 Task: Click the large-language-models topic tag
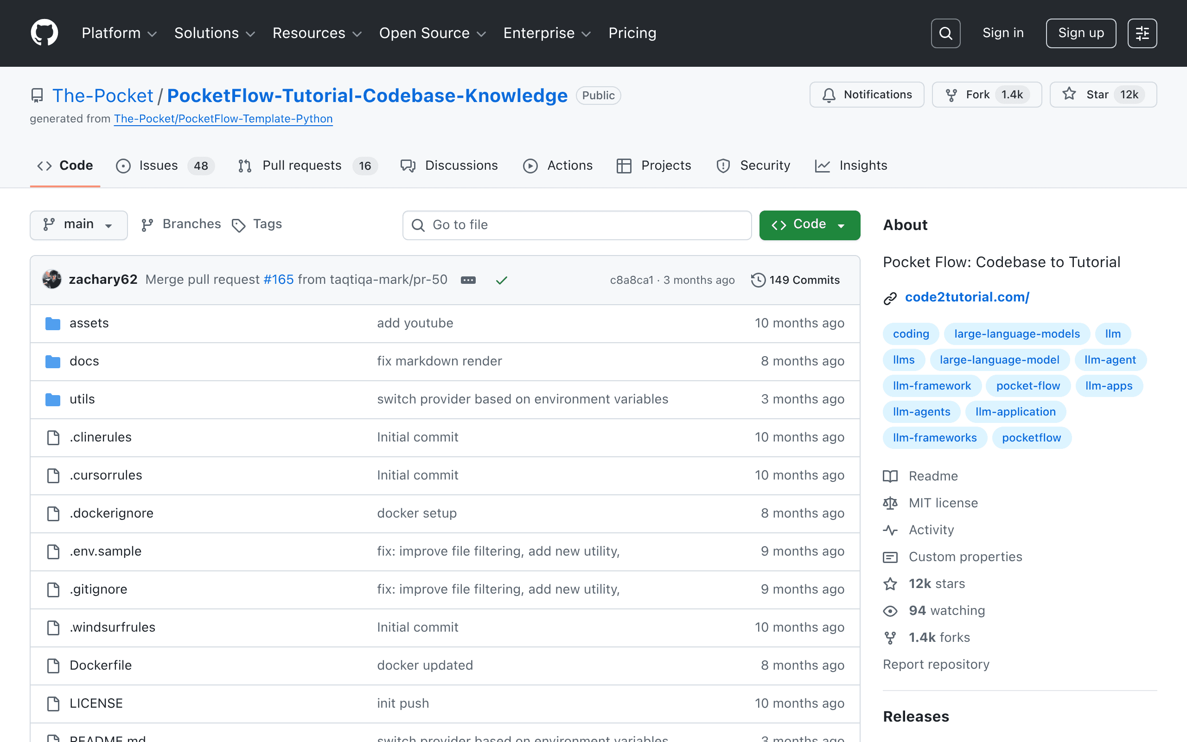(x=1017, y=334)
